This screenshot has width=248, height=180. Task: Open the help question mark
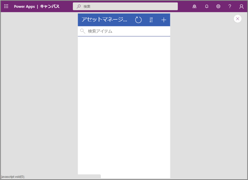point(230,6)
